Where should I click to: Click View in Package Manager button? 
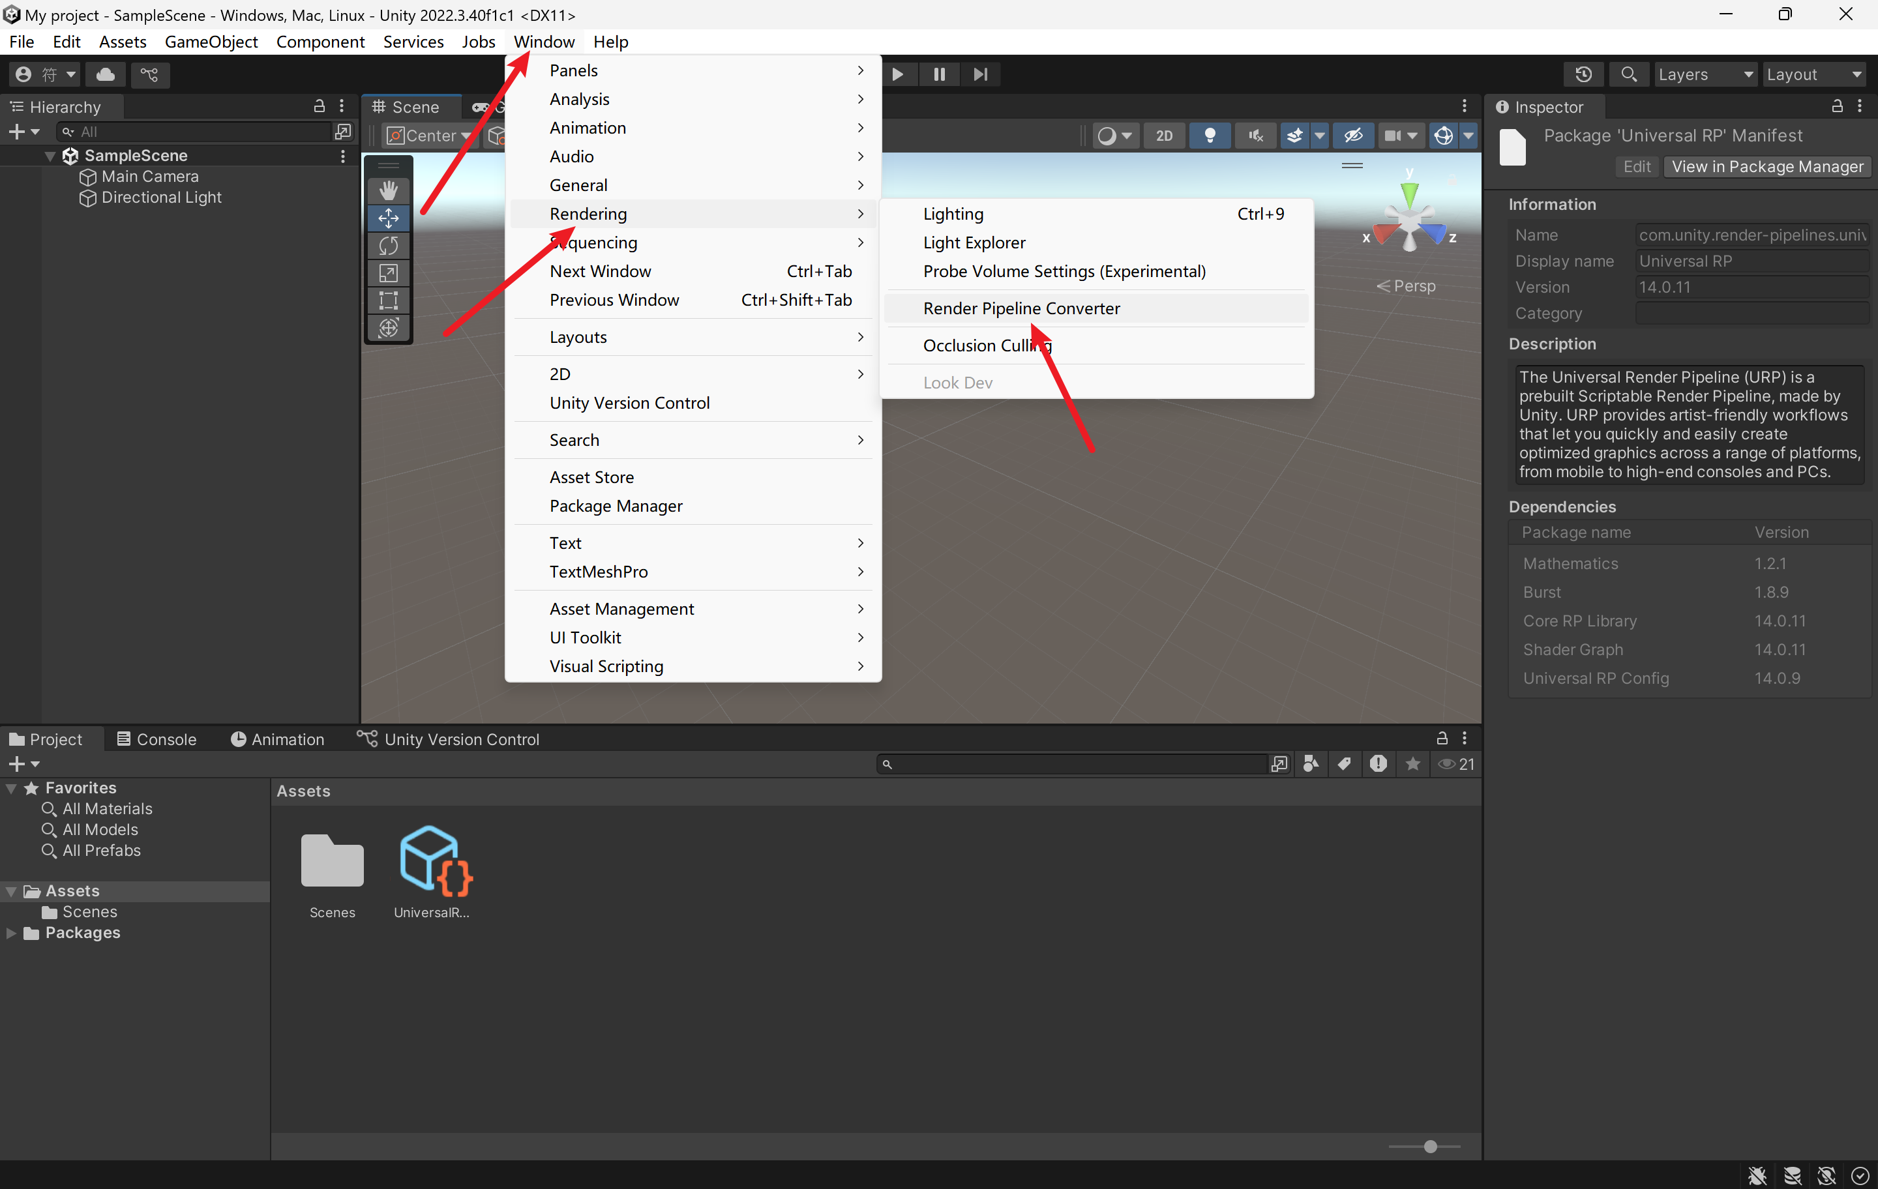1767,166
